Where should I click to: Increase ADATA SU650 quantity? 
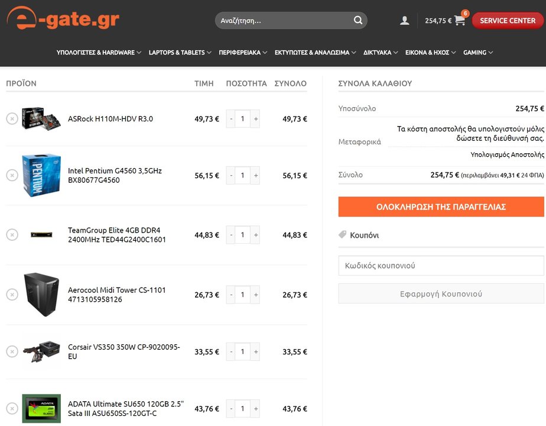[256, 409]
